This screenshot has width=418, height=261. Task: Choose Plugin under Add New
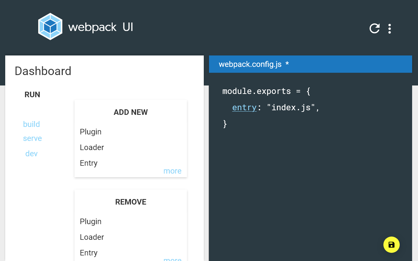coord(91,132)
